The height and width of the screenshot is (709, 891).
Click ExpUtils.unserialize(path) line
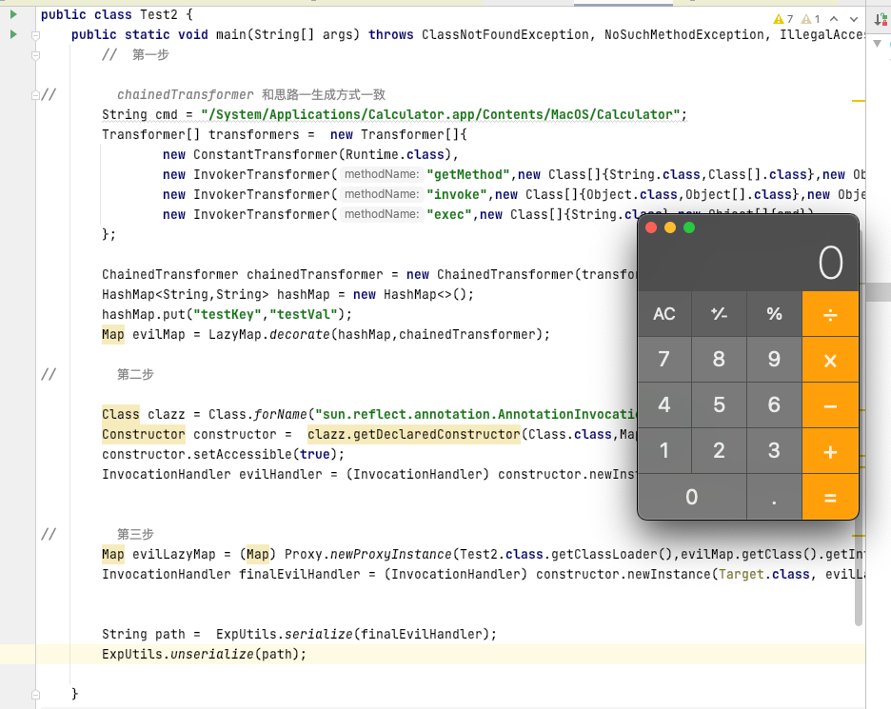click(204, 655)
